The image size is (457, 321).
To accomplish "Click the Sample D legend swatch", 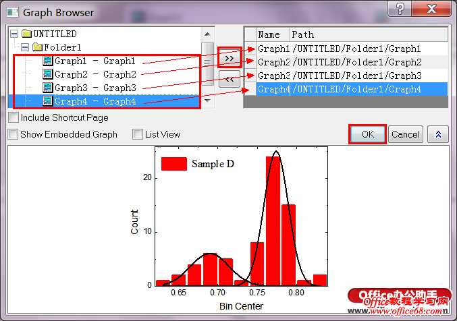I will (x=174, y=164).
